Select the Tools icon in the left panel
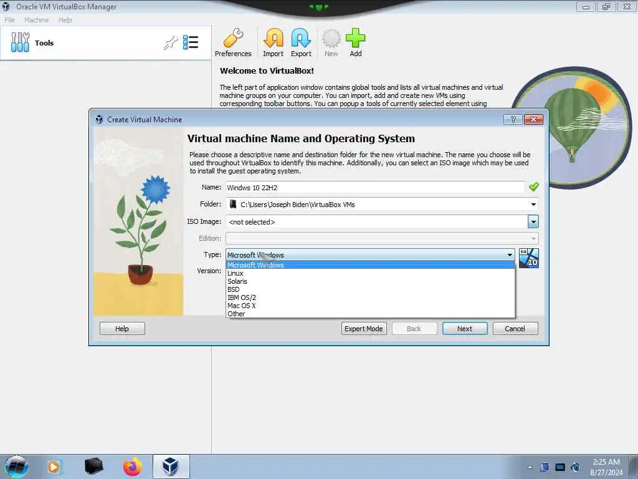The width and height of the screenshot is (638, 479). point(20,42)
